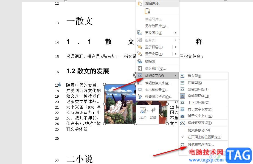
Task: Click the Bring to Front (置于顶层) icon
Action: [140, 47]
